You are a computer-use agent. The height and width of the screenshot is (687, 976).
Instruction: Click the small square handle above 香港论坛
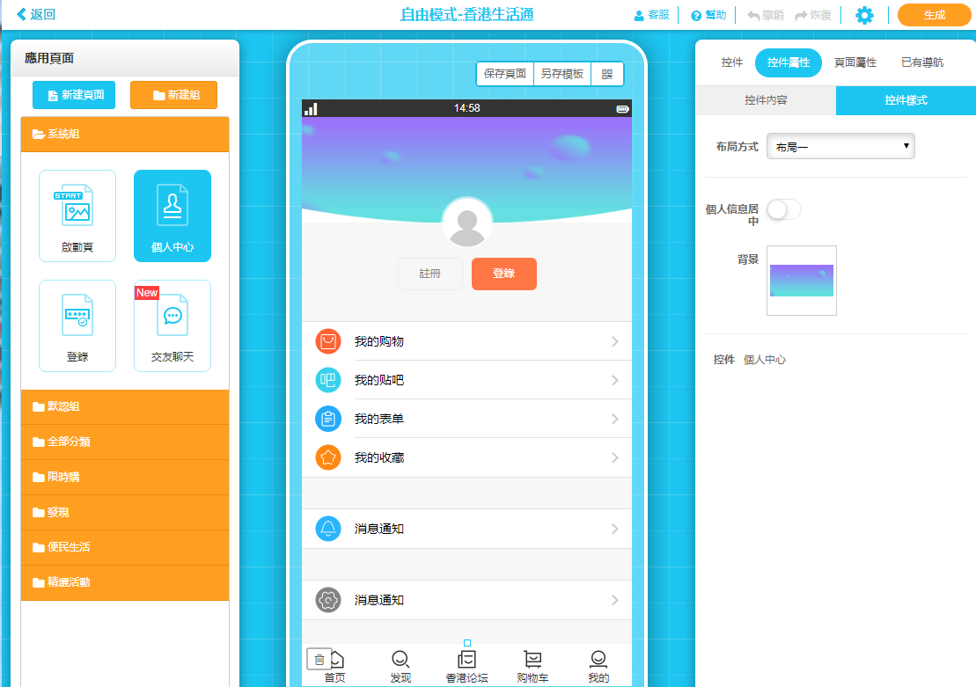pyautogui.click(x=467, y=643)
